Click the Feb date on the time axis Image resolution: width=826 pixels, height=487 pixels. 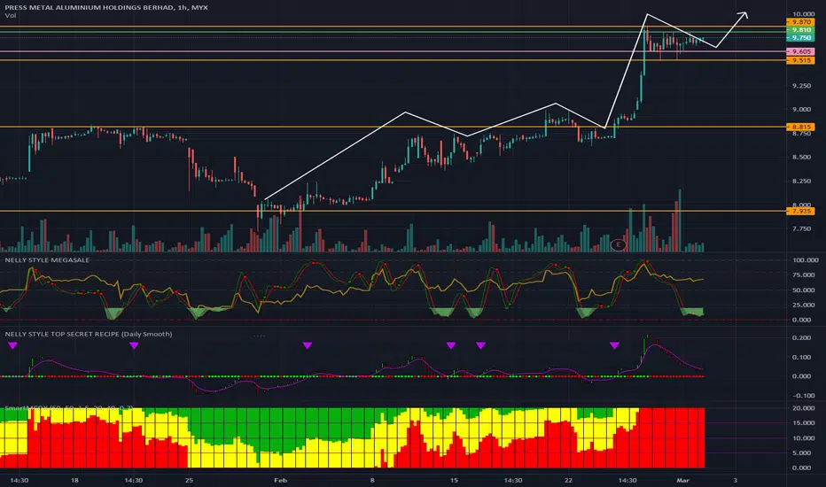[281, 481]
